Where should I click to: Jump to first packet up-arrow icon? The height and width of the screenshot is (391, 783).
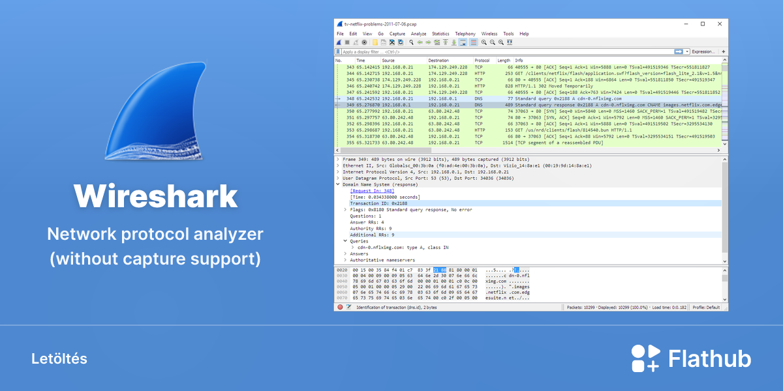pos(445,42)
